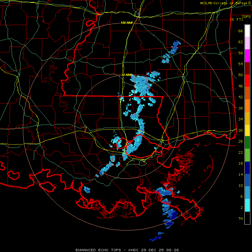Click the '10' legend value
The height and width of the screenshot is (252, 252).
(x=241, y=185)
